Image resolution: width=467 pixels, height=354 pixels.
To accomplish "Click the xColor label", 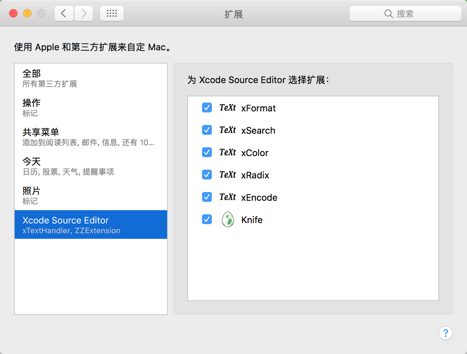I will [x=255, y=153].
